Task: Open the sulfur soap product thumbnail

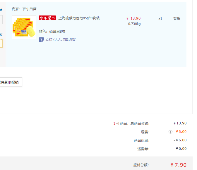Action: click(24, 27)
